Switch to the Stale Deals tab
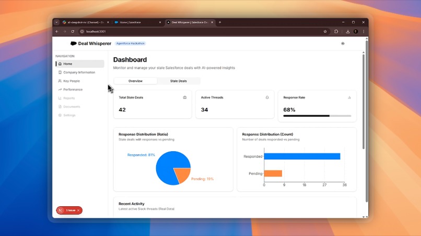This screenshot has height=236, width=421. coord(178,81)
